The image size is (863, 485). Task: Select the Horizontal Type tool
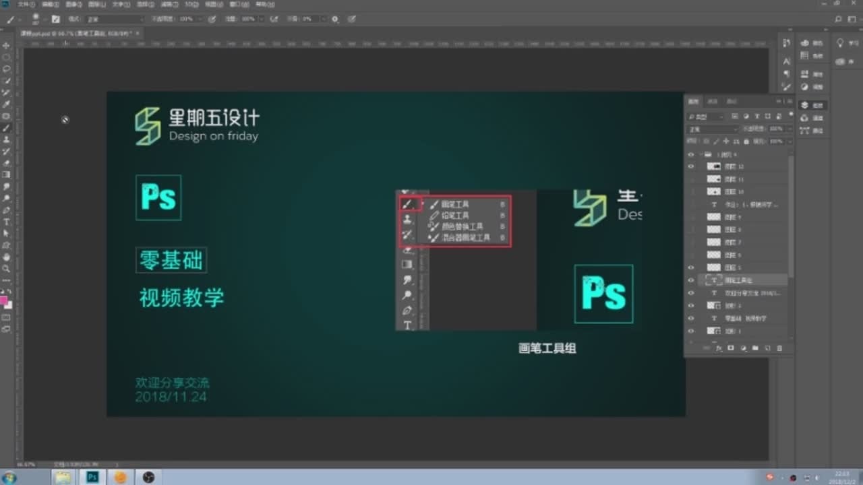[7, 221]
